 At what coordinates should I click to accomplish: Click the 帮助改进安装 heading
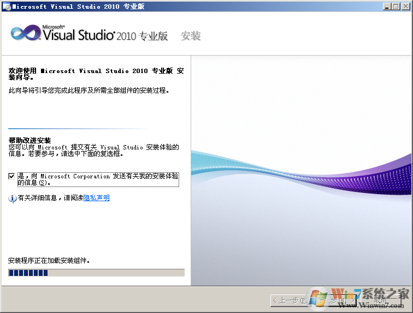click(29, 140)
